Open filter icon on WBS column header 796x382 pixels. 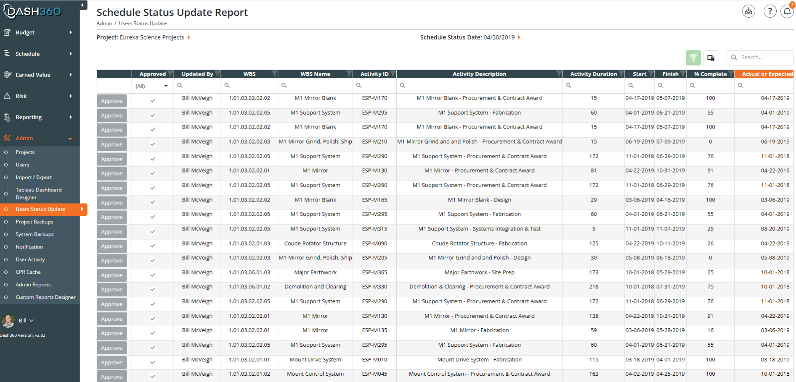(274, 74)
